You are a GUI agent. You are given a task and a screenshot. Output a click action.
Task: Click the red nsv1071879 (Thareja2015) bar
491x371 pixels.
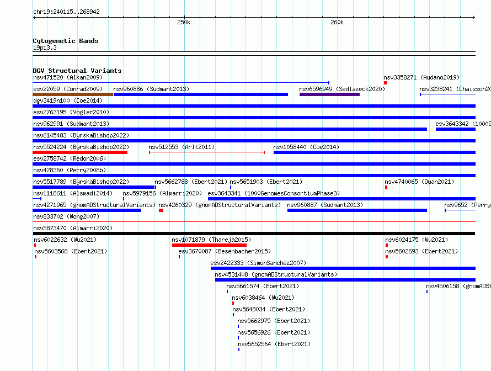(x=209, y=245)
